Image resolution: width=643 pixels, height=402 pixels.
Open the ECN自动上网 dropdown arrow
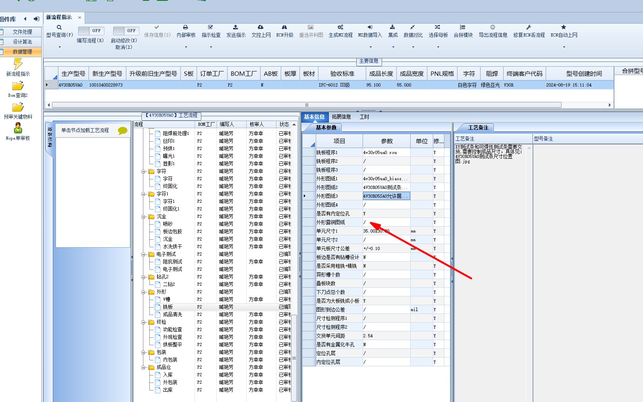[564, 47]
